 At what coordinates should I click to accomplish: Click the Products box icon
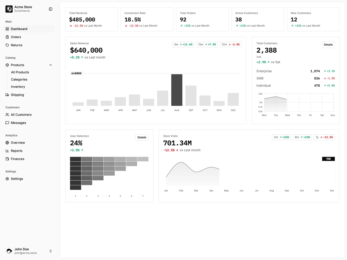point(7,65)
